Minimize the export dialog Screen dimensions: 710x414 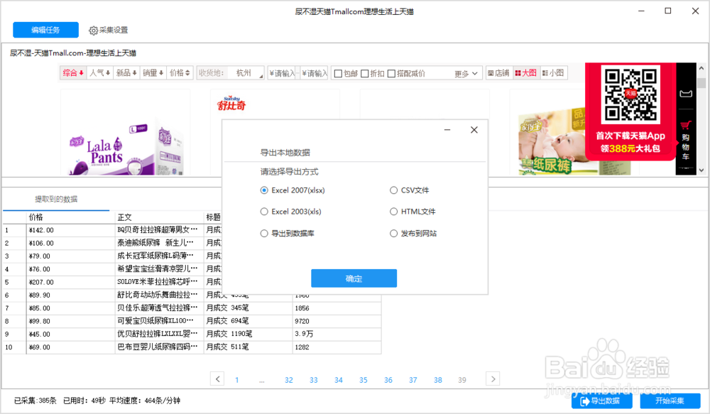447,130
